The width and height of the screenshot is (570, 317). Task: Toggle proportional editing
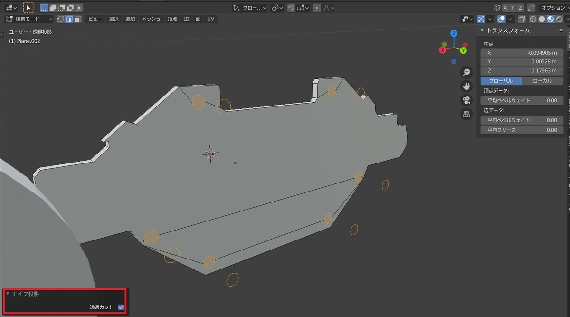[x=317, y=8]
